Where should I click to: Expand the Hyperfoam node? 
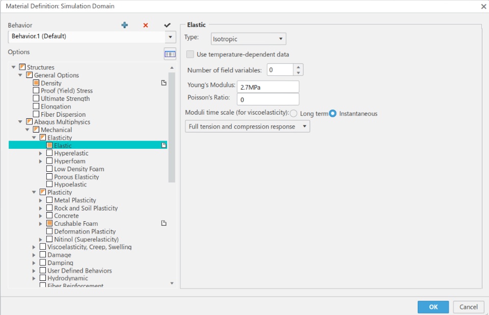[x=41, y=161]
